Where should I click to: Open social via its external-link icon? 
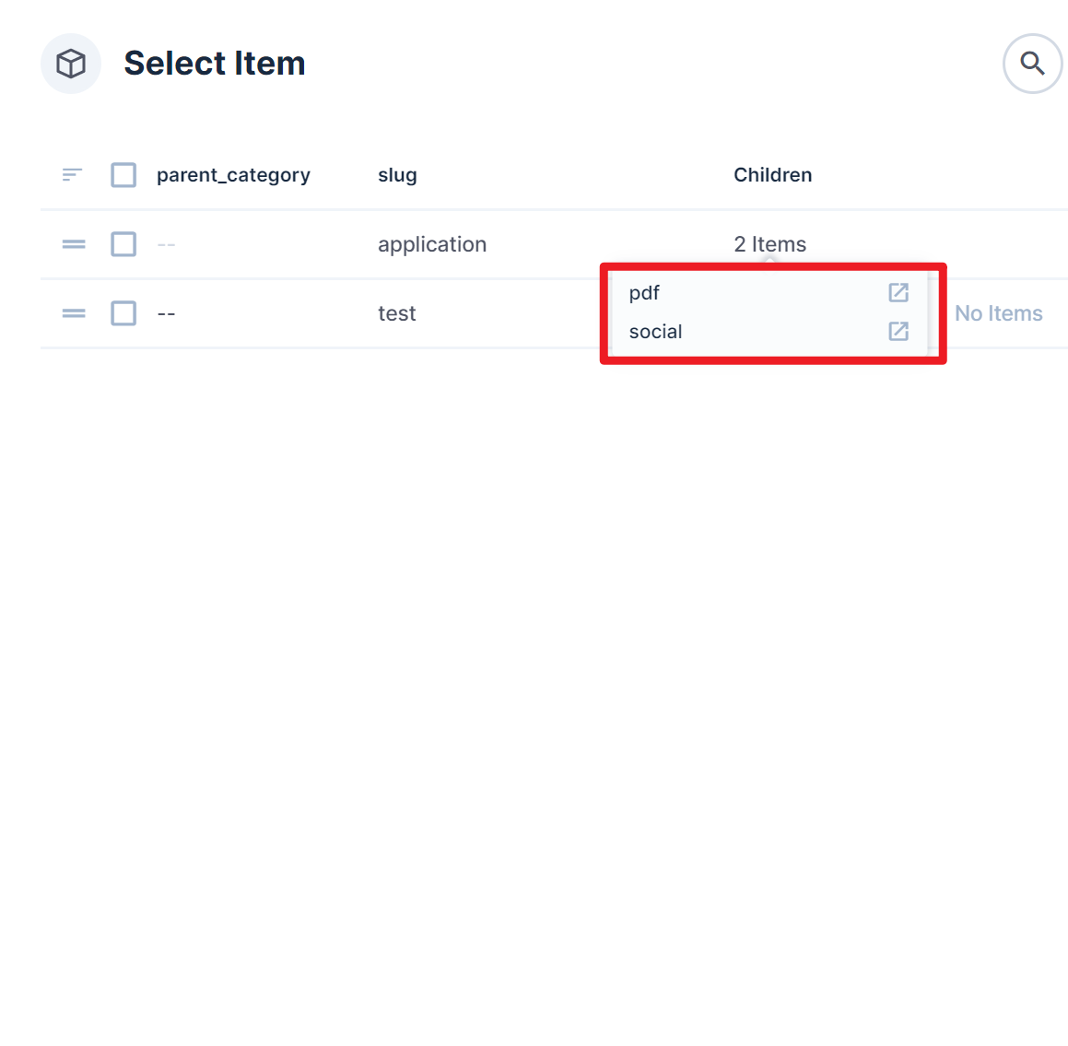[x=898, y=331]
